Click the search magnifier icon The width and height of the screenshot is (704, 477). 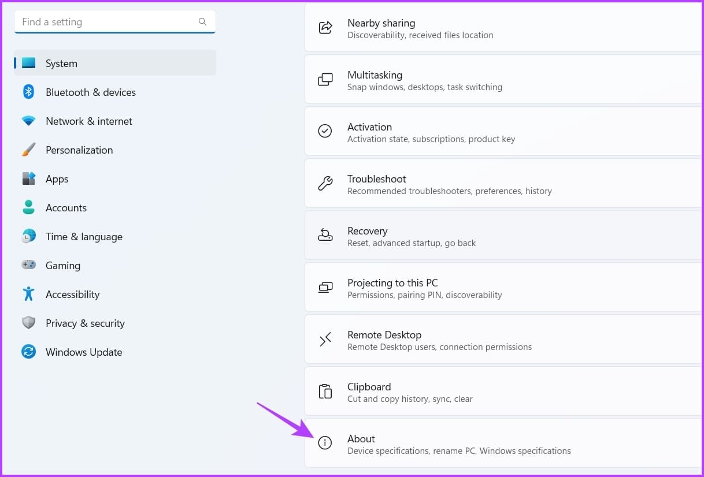(x=202, y=22)
